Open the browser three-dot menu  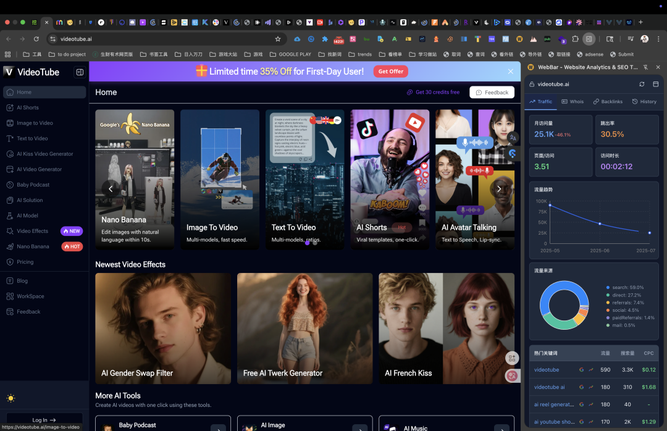658,39
